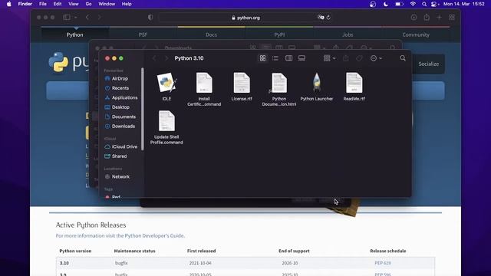The height and width of the screenshot is (276, 491).
Task: Open the Help menu
Action: (x=127, y=4)
